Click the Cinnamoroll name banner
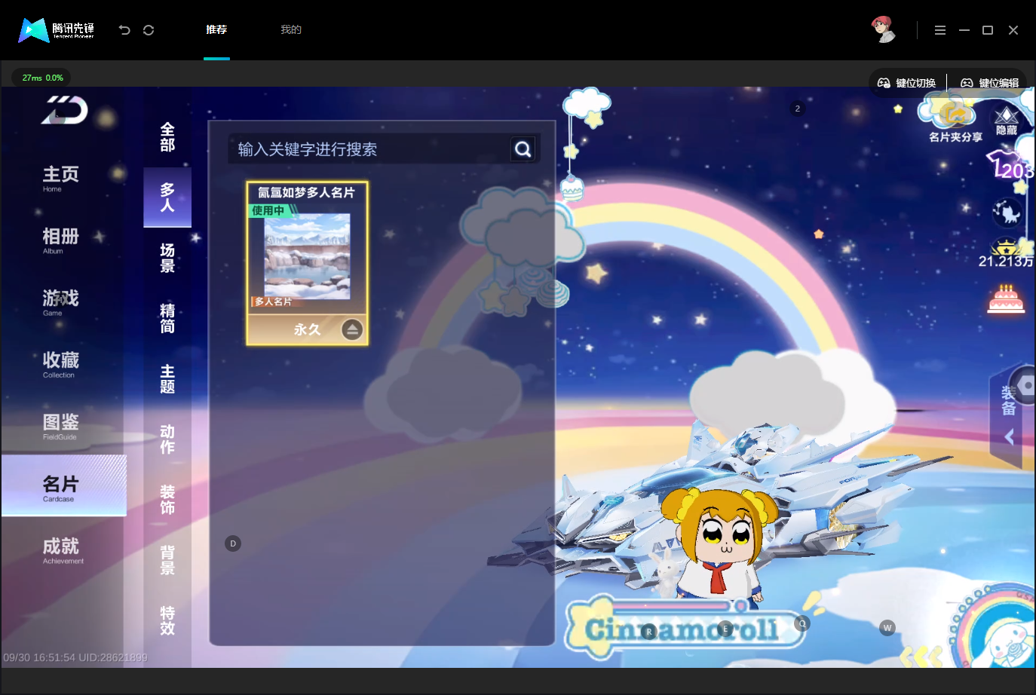 685,629
